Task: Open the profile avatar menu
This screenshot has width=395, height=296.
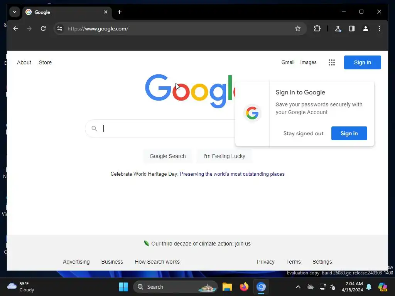Action: pyautogui.click(x=366, y=29)
